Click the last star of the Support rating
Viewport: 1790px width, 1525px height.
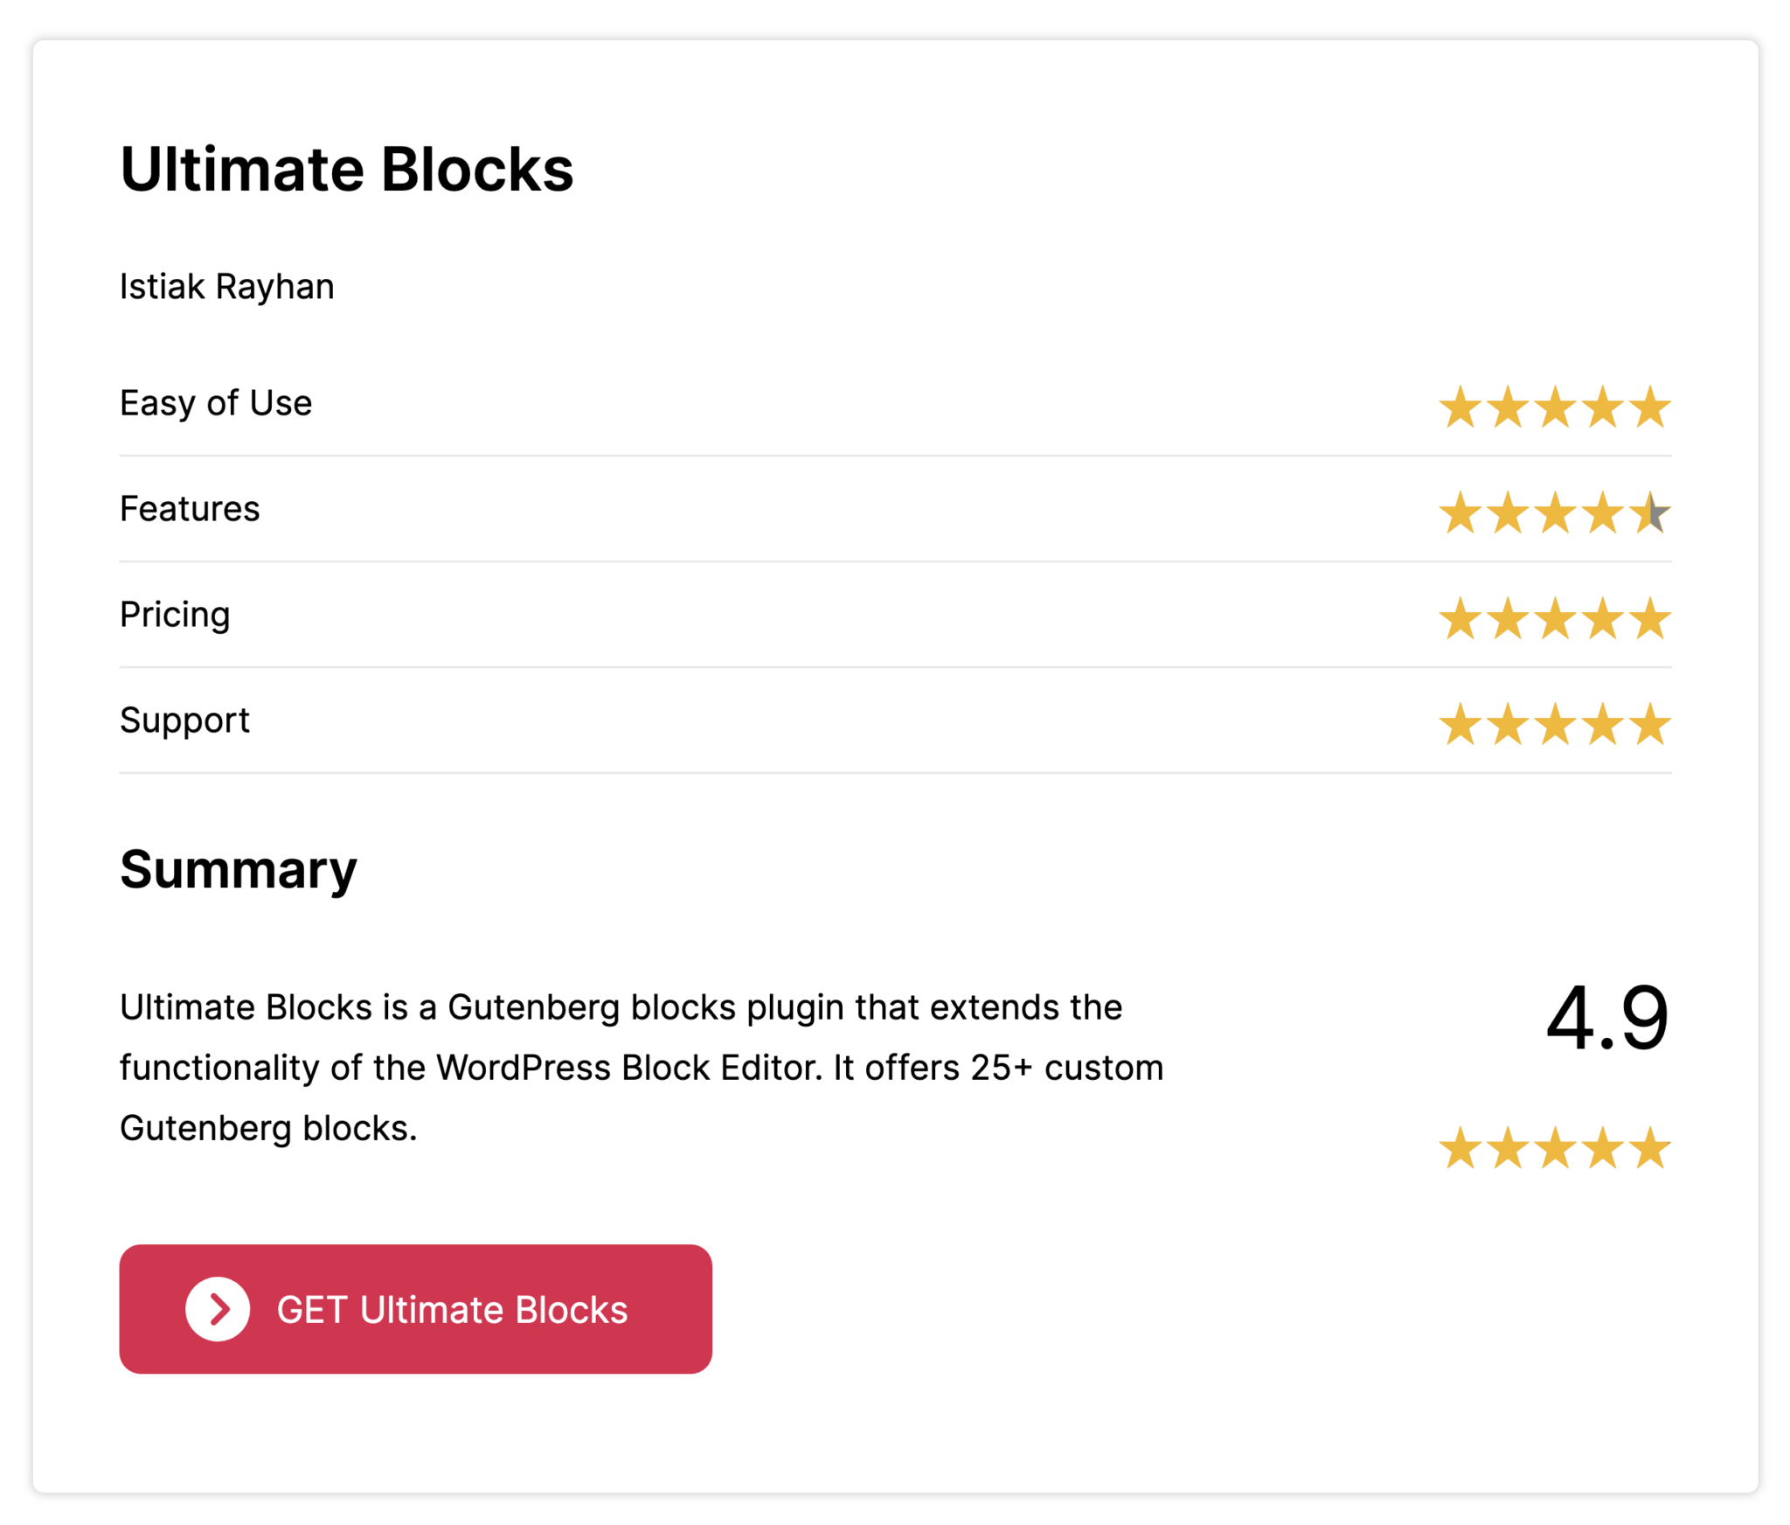[x=1650, y=722]
